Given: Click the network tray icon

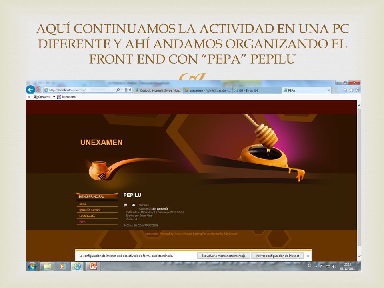Looking at the screenshot, I should click(x=328, y=266).
